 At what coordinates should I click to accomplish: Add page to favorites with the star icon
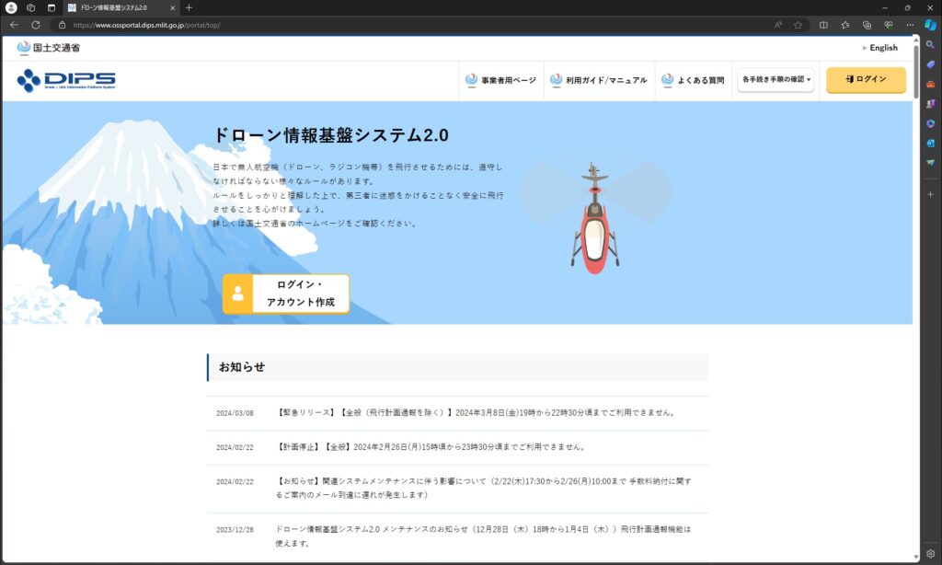coord(798,25)
